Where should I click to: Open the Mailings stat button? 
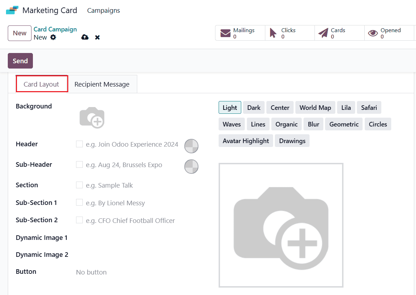coord(240,33)
